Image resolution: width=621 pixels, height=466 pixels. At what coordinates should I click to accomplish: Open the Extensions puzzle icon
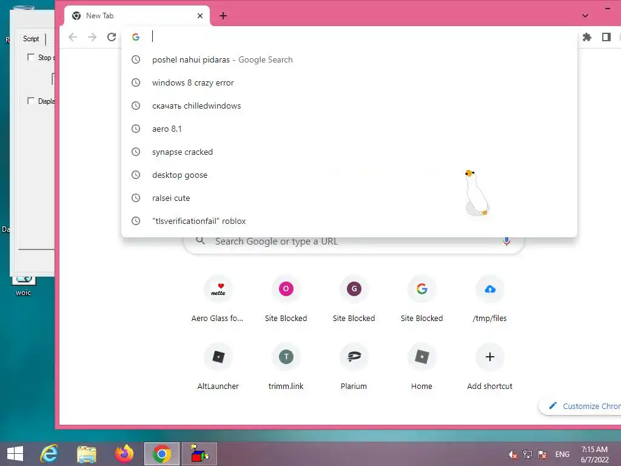[587, 37]
